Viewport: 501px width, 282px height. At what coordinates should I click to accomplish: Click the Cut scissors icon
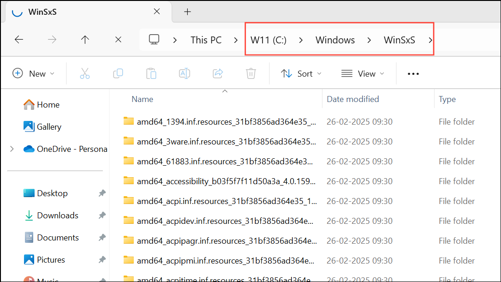click(85, 73)
